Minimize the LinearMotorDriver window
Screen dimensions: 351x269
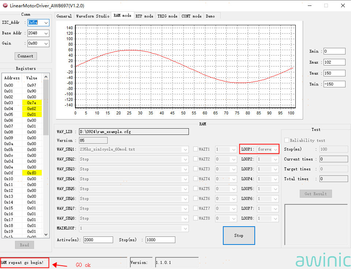(310, 5)
